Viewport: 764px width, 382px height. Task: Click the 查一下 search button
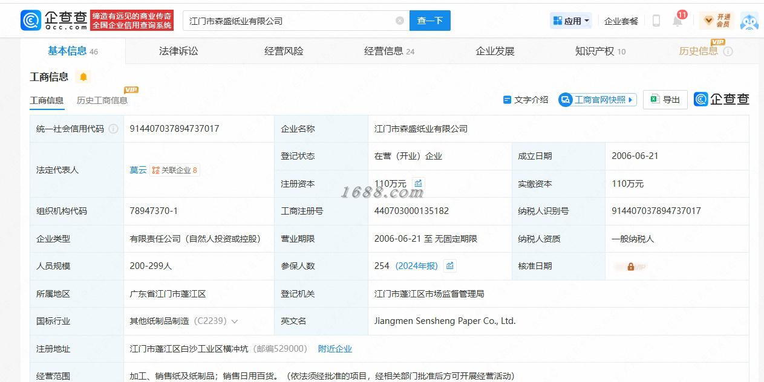[430, 21]
